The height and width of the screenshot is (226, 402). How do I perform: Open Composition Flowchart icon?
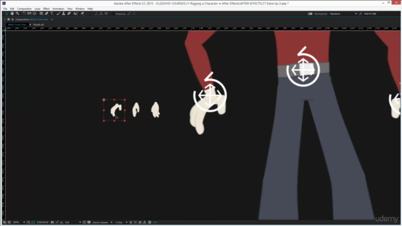click(144, 222)
